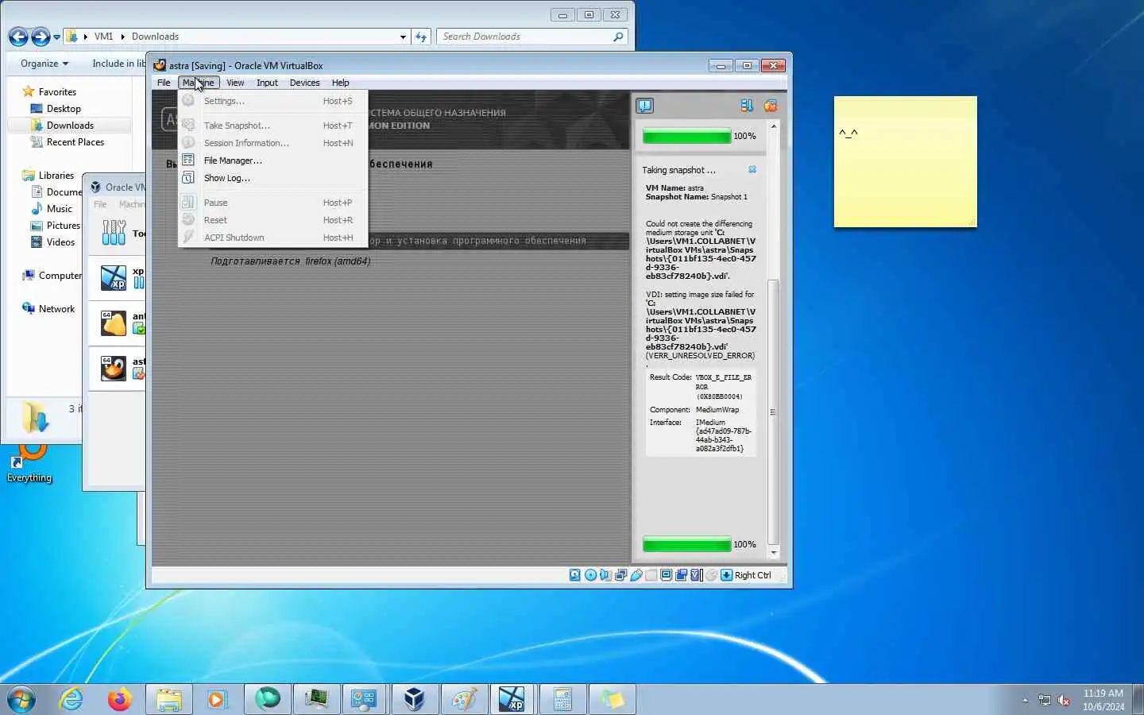
Task: Click the bottom 100% progress bar
Action: point(686,544)
